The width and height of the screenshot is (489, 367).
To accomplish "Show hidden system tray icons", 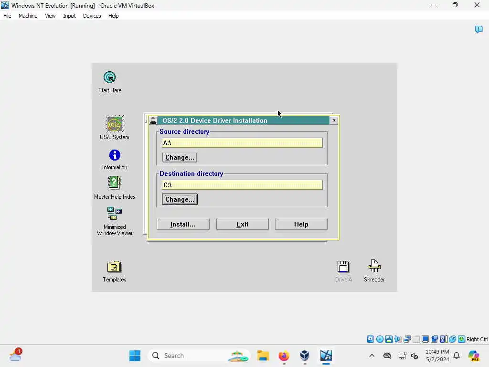I will (372, 356).
